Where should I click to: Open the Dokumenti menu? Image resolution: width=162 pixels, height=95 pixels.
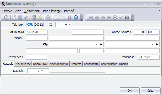coord(32,11)
